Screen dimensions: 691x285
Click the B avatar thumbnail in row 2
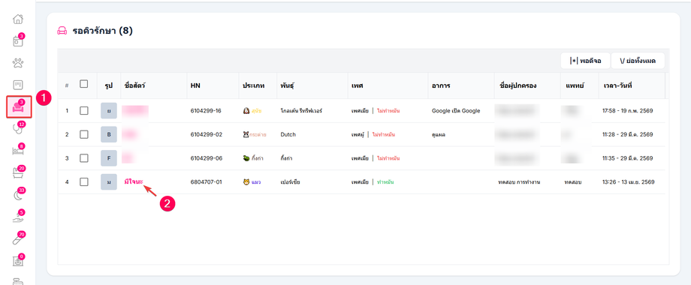(x=109, y=134)
